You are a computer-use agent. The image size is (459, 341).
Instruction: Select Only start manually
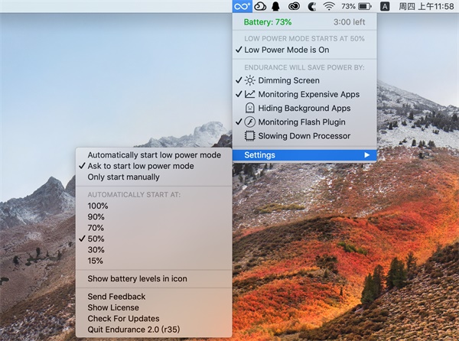click(154, 177)
